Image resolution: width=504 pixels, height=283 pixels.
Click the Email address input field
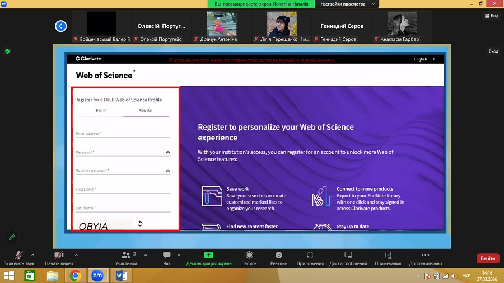tap(123, 134)
